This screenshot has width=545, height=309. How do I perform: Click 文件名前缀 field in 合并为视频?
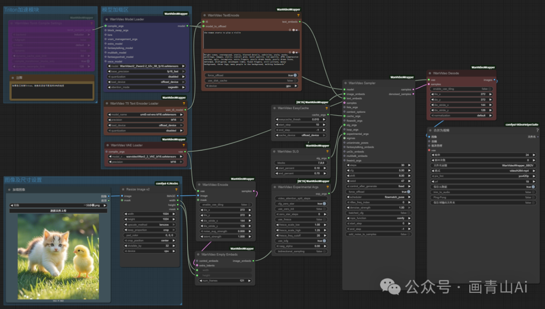(483, 166)
